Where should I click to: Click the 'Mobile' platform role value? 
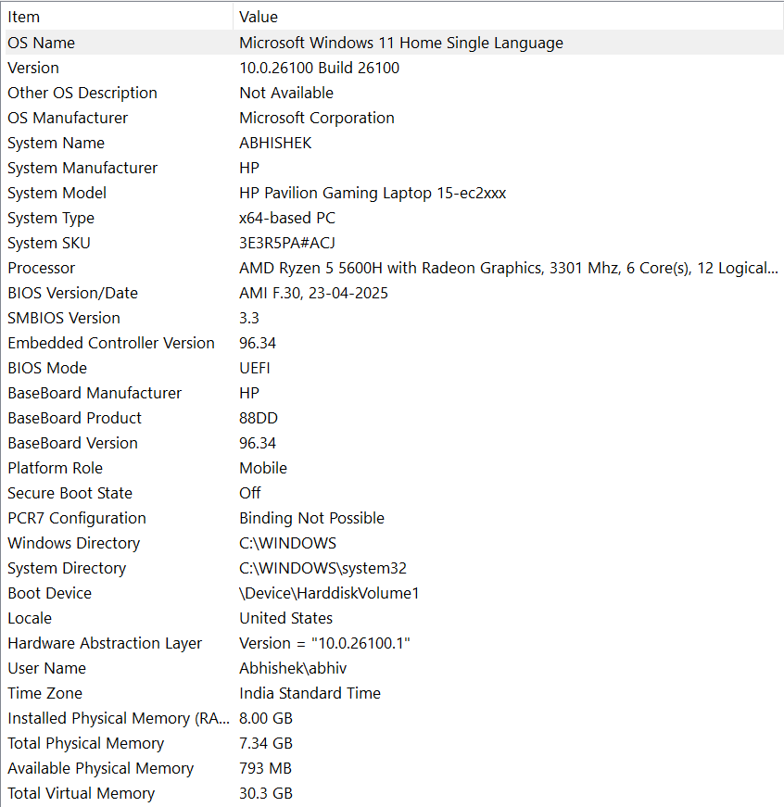tap(263, 468)
